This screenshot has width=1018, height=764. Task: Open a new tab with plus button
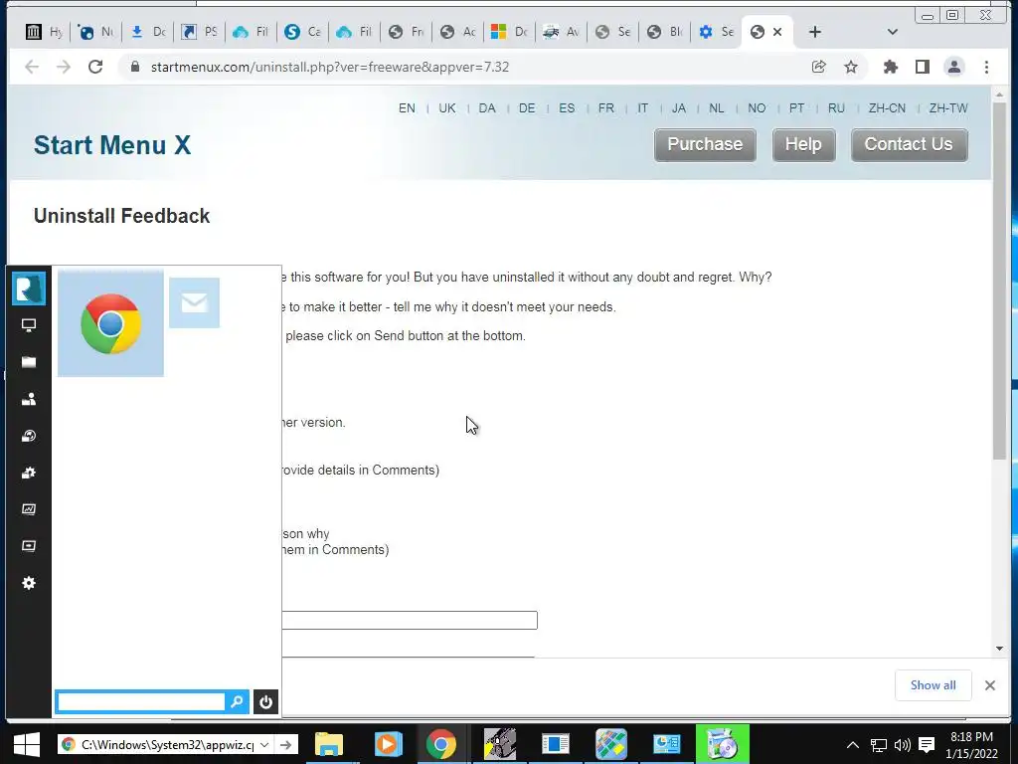pos(815,32)
